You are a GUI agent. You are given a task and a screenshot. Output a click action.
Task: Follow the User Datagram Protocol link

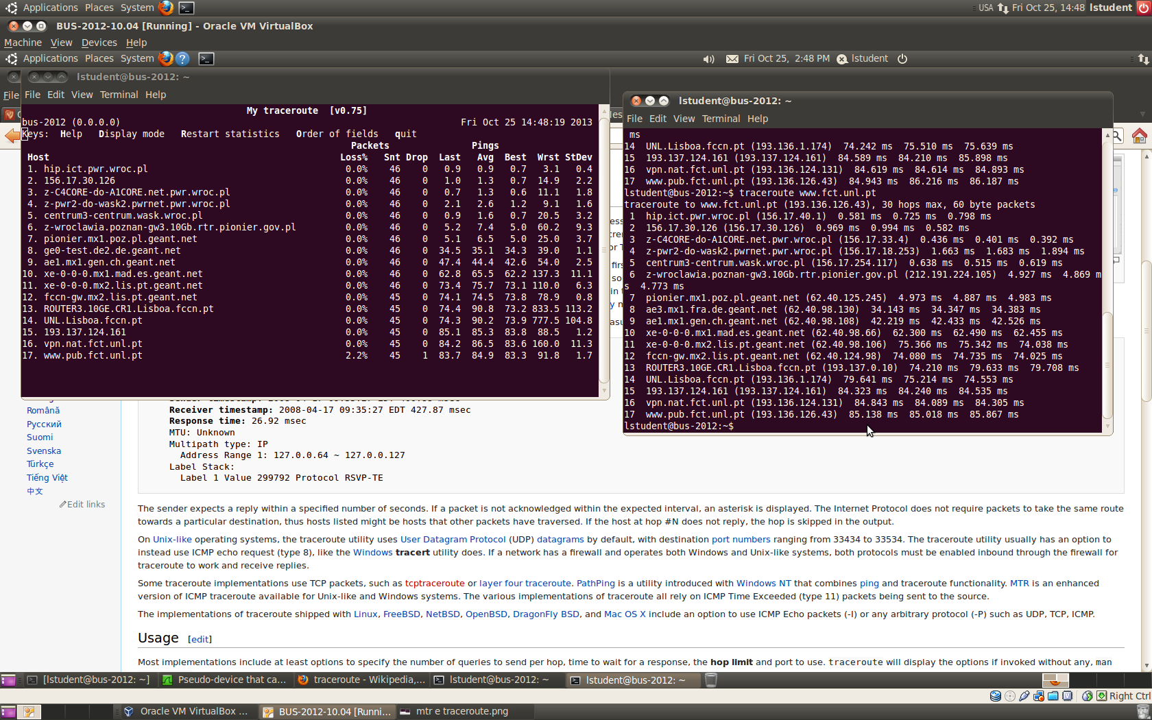coord(453,540)
